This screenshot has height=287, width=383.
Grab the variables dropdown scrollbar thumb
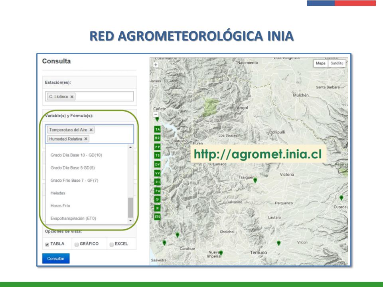[x=131, y=207]
